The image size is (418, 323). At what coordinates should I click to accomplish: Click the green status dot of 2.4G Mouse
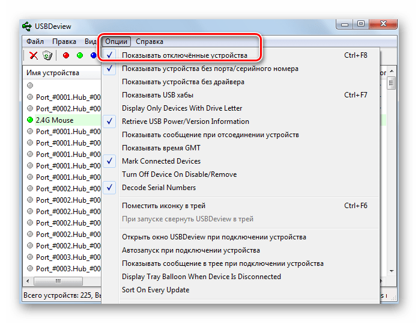30,120
